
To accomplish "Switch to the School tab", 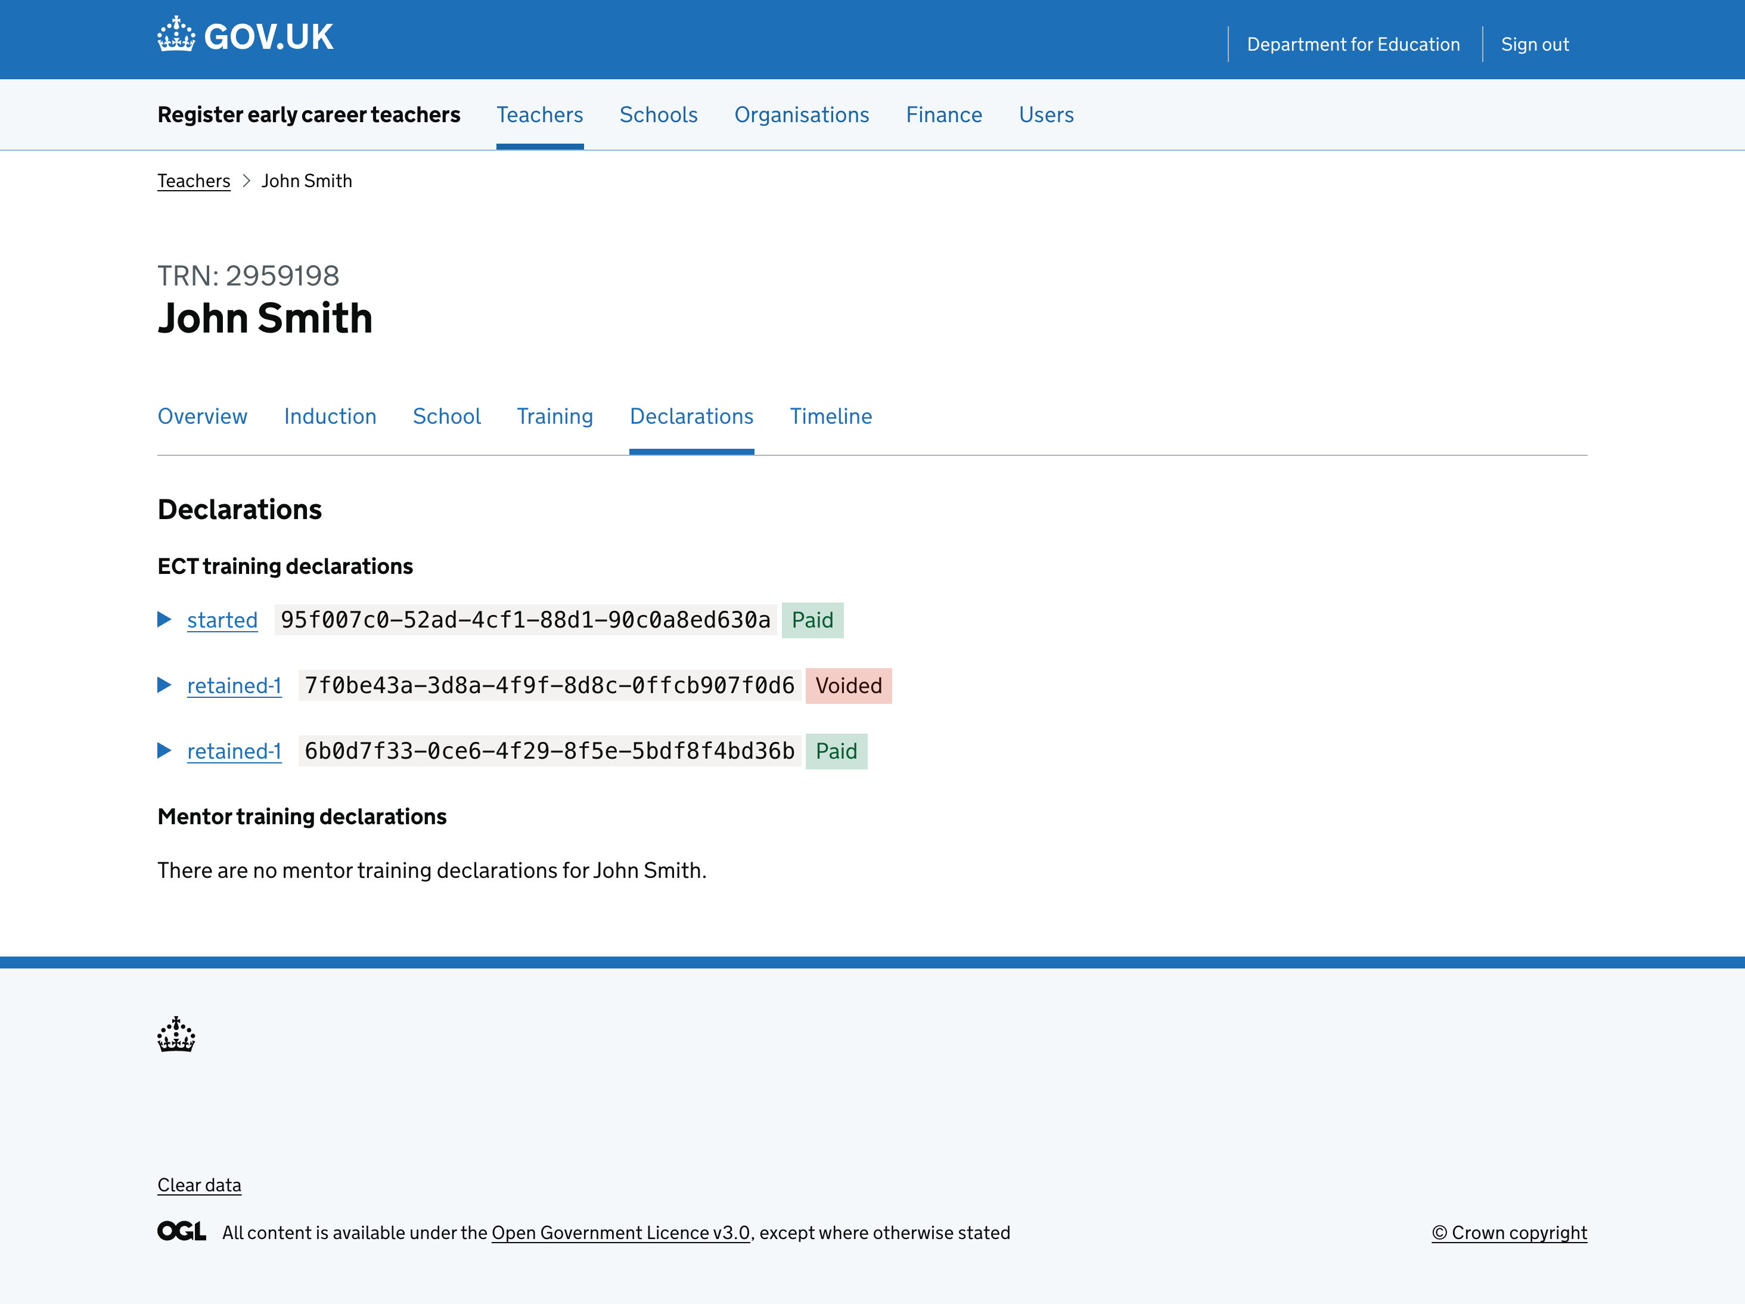I will pos(446,417).
